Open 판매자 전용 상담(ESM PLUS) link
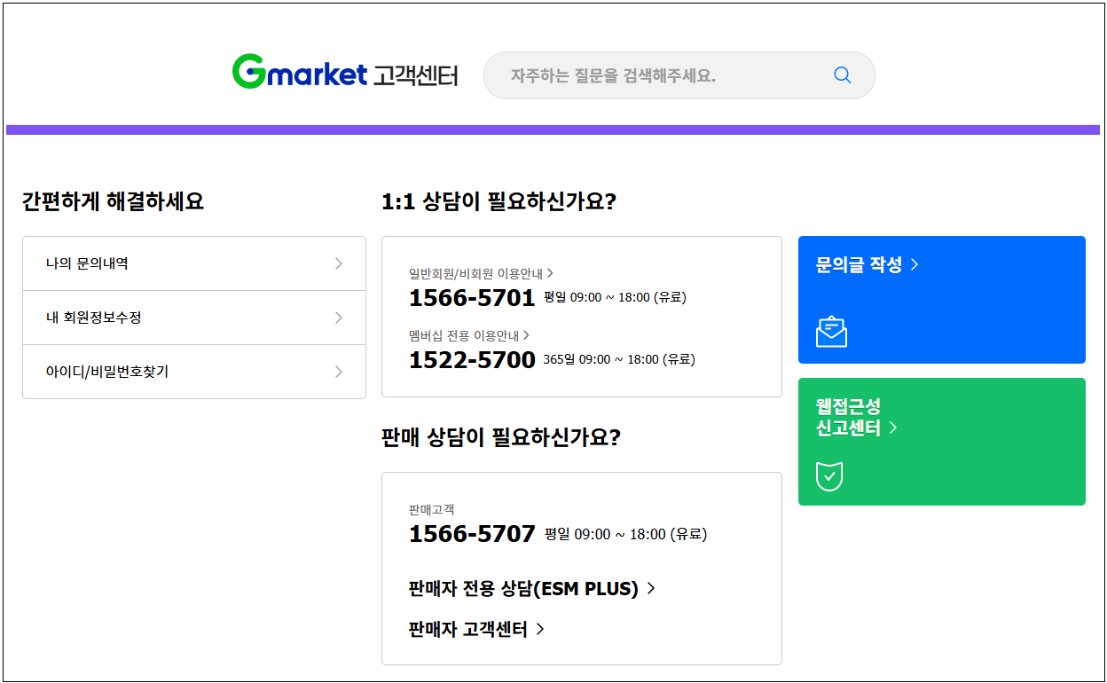This screenshot has width=1107, height=683. [x=532, y=589]
